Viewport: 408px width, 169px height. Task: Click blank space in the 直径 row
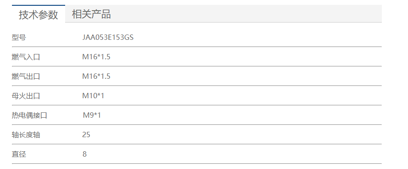[x=234, y=154]
